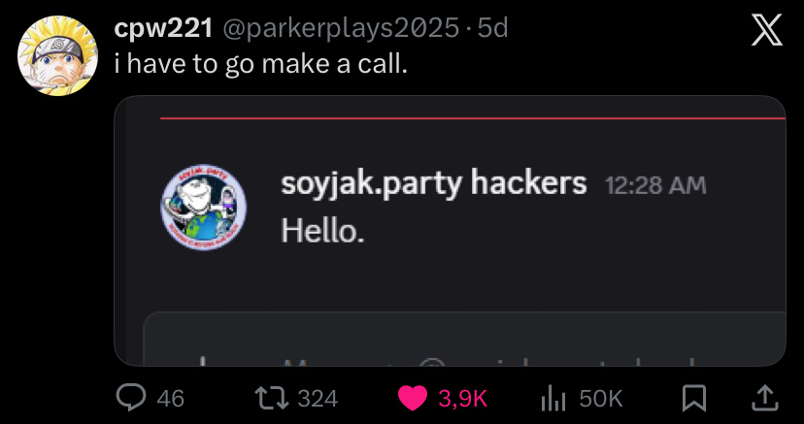Open the tweet's 5d timestamp link
This screenshot has width=804, height=424.
[x=493, y=29]
